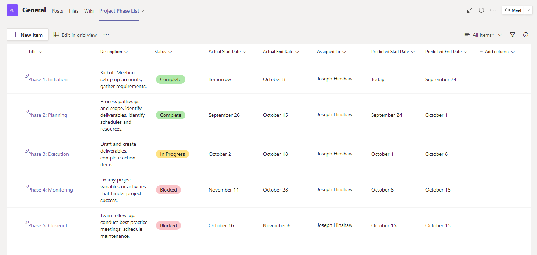Open the Status column header menu
This screenshot has width=537, height=255.
(x=163, y=52)
